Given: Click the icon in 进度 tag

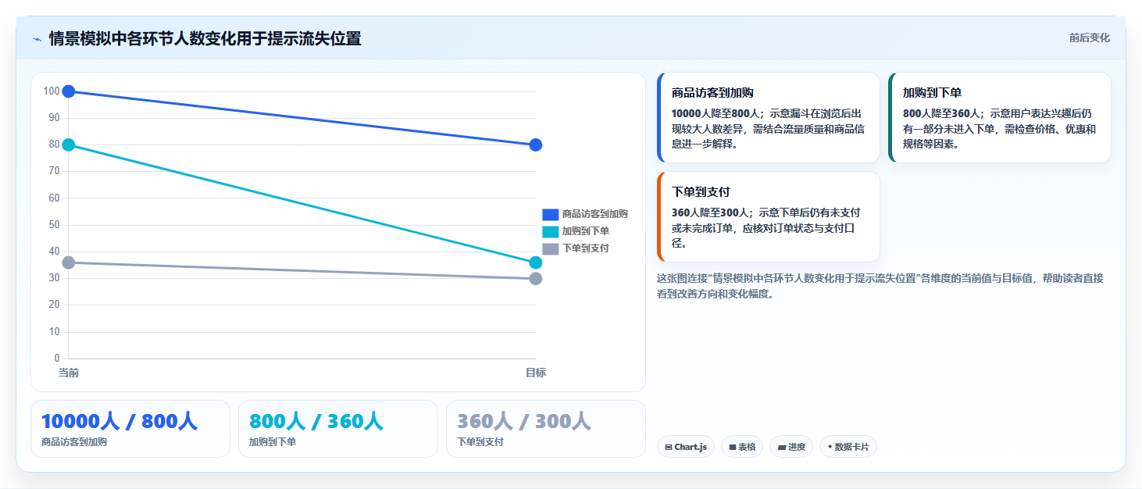Looking at the screenshot, I should 782,448.
